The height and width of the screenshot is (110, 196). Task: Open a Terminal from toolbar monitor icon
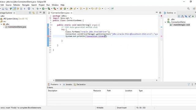point(29,9)
